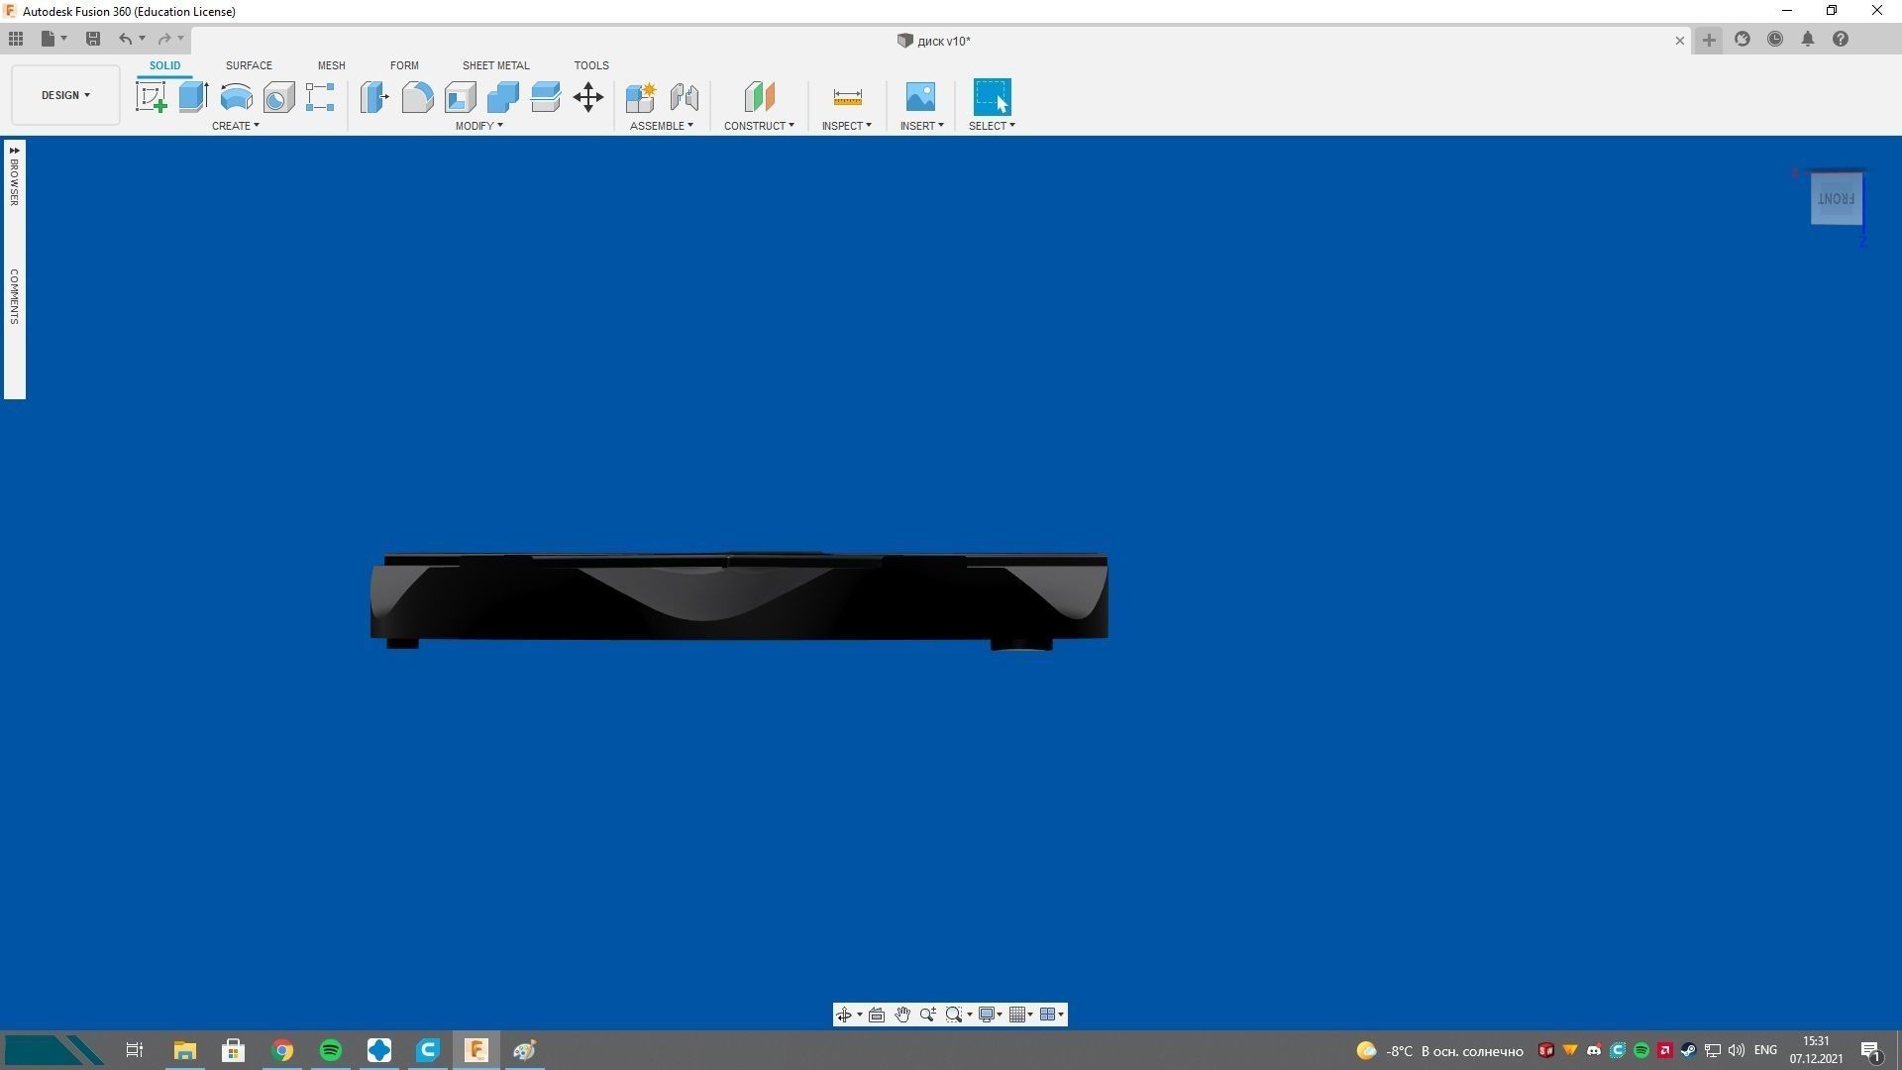Select the Revolve tool

[236, 97]
